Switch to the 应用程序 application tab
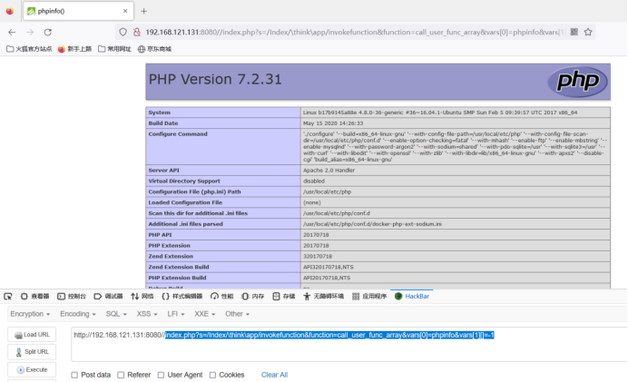 point(369,297)
